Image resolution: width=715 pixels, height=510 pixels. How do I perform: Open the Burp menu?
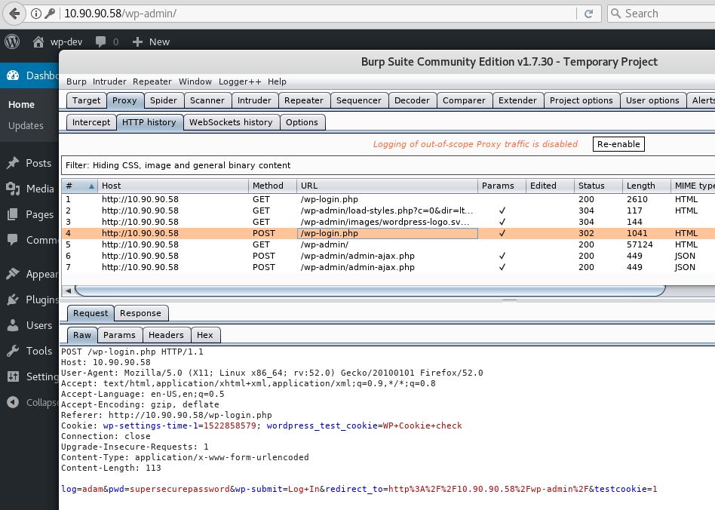pyautogui.click(x=76, y=81)
